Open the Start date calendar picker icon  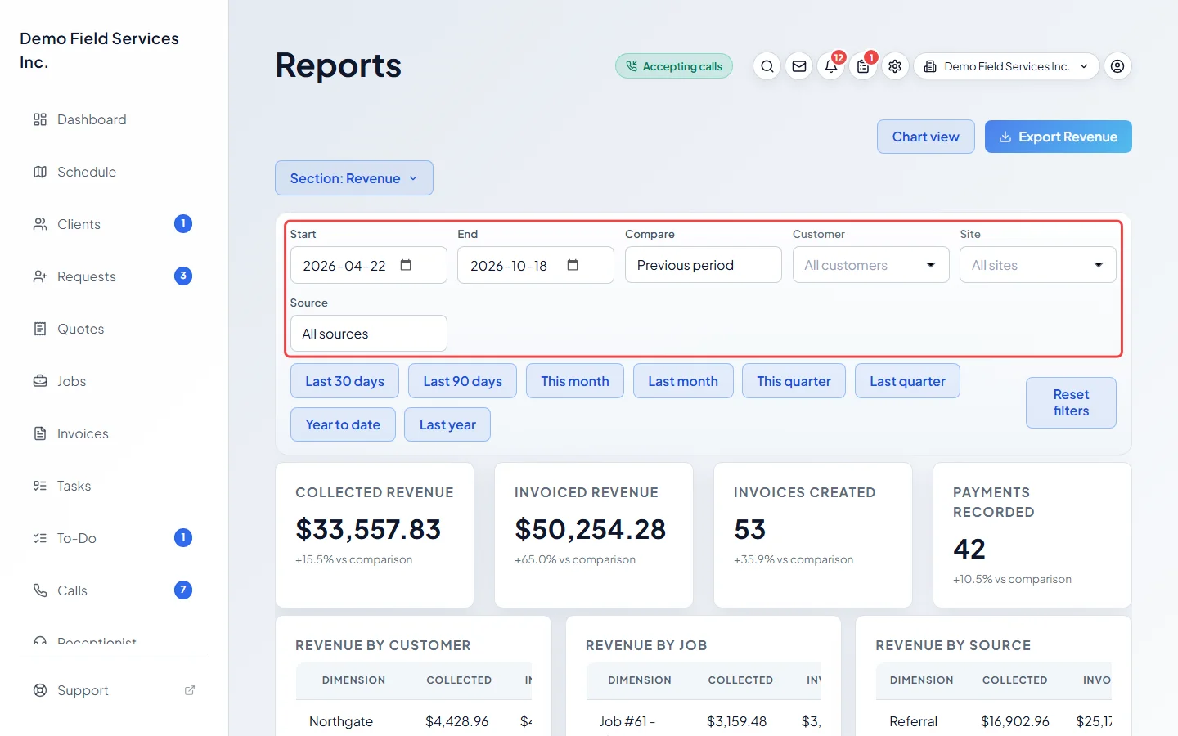click(x=406, y=265)
